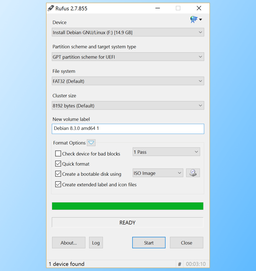Click the 'Partition scheme and target system type' label
Image resolution: width=256 pixels, height=271 pixels.
[94, 47]
